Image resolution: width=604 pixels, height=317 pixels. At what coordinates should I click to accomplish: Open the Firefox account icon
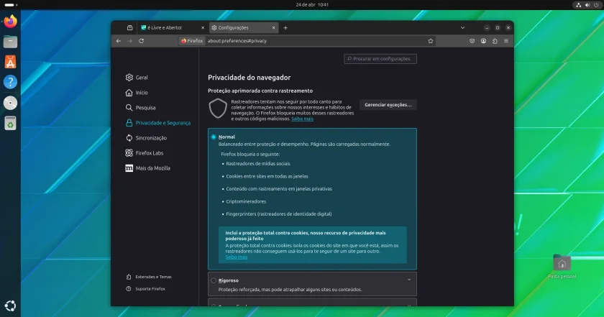click(483, 41)
